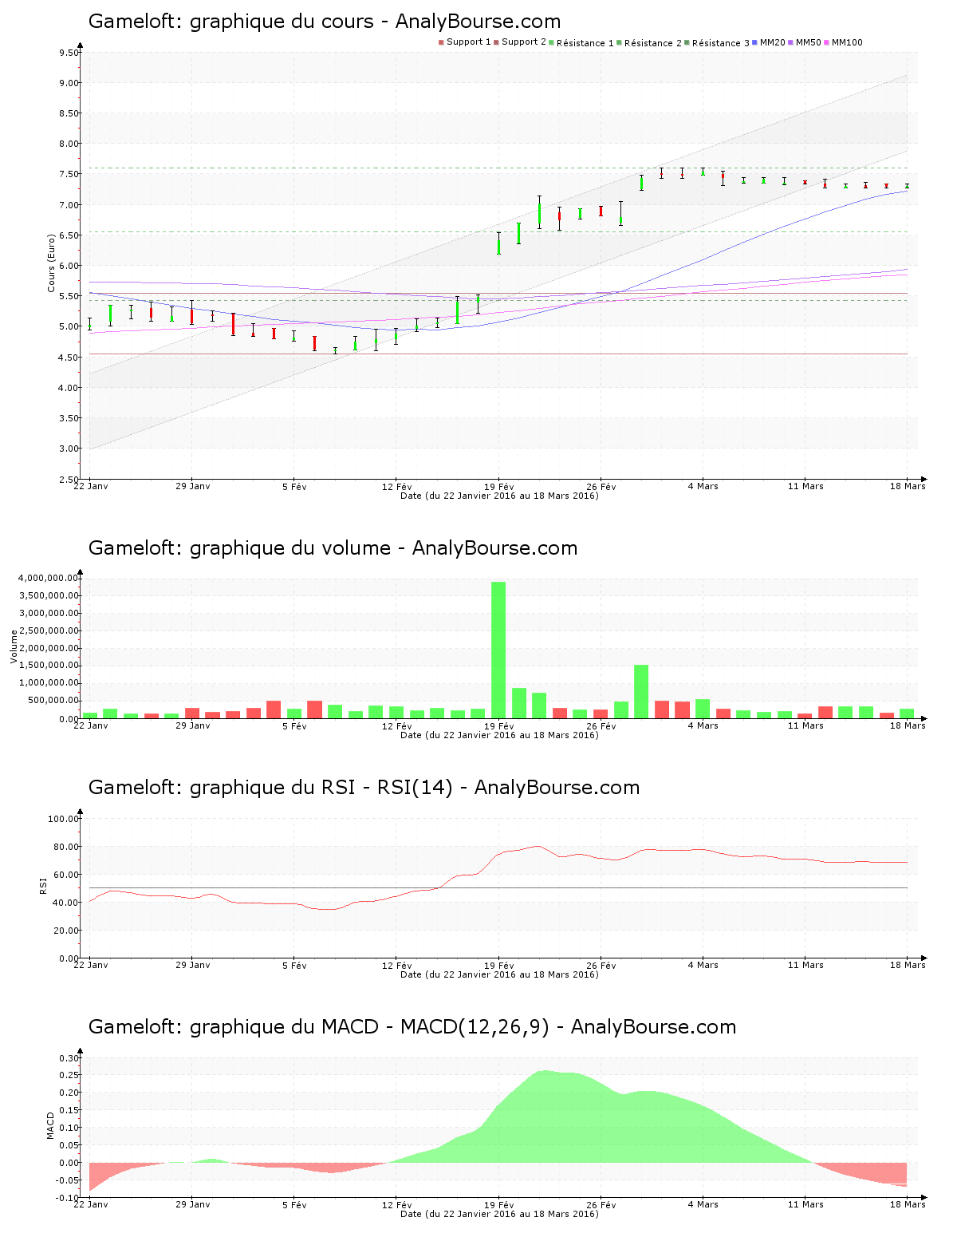Click the 'RSI' vertical axis label

tap(43, 885)
